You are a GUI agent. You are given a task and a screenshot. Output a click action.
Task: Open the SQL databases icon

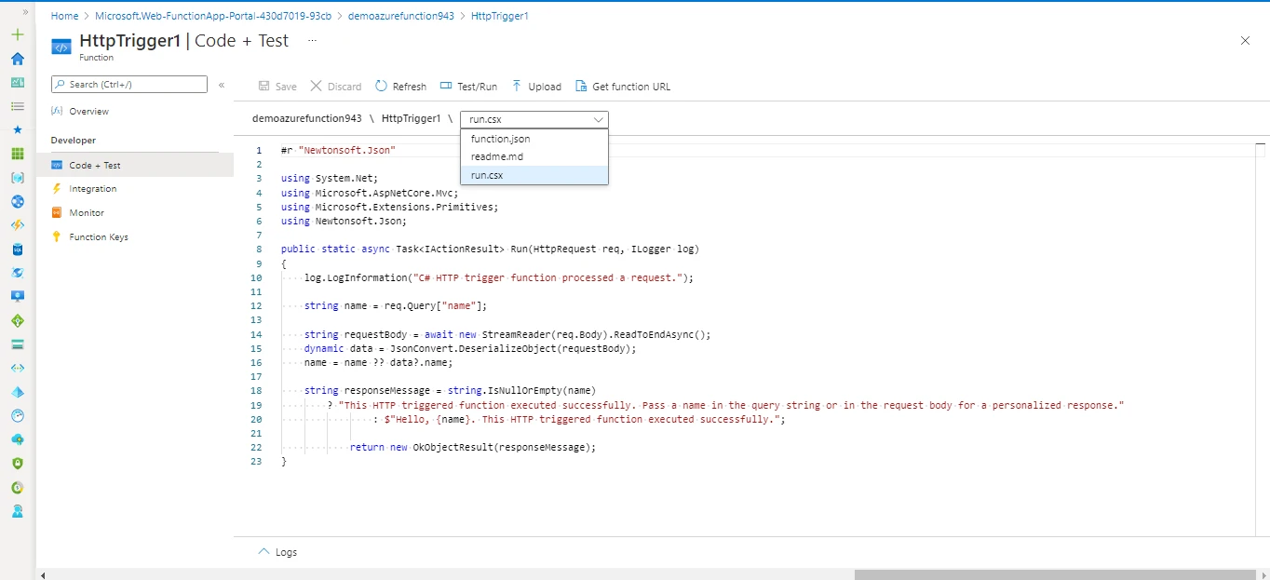click(17, 250)
